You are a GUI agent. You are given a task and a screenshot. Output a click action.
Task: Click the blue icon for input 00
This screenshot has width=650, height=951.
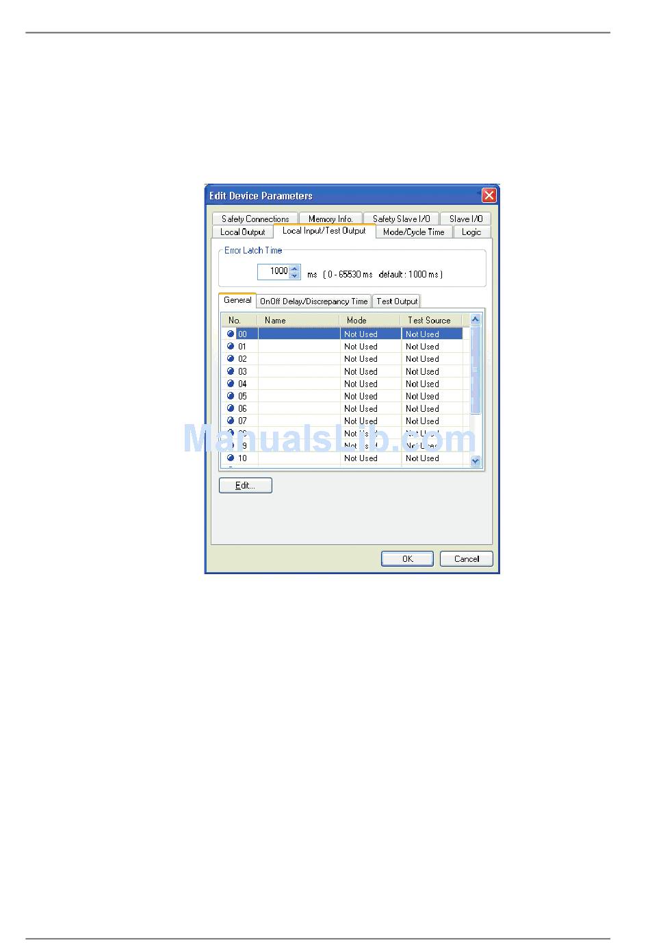pos(231,334)
